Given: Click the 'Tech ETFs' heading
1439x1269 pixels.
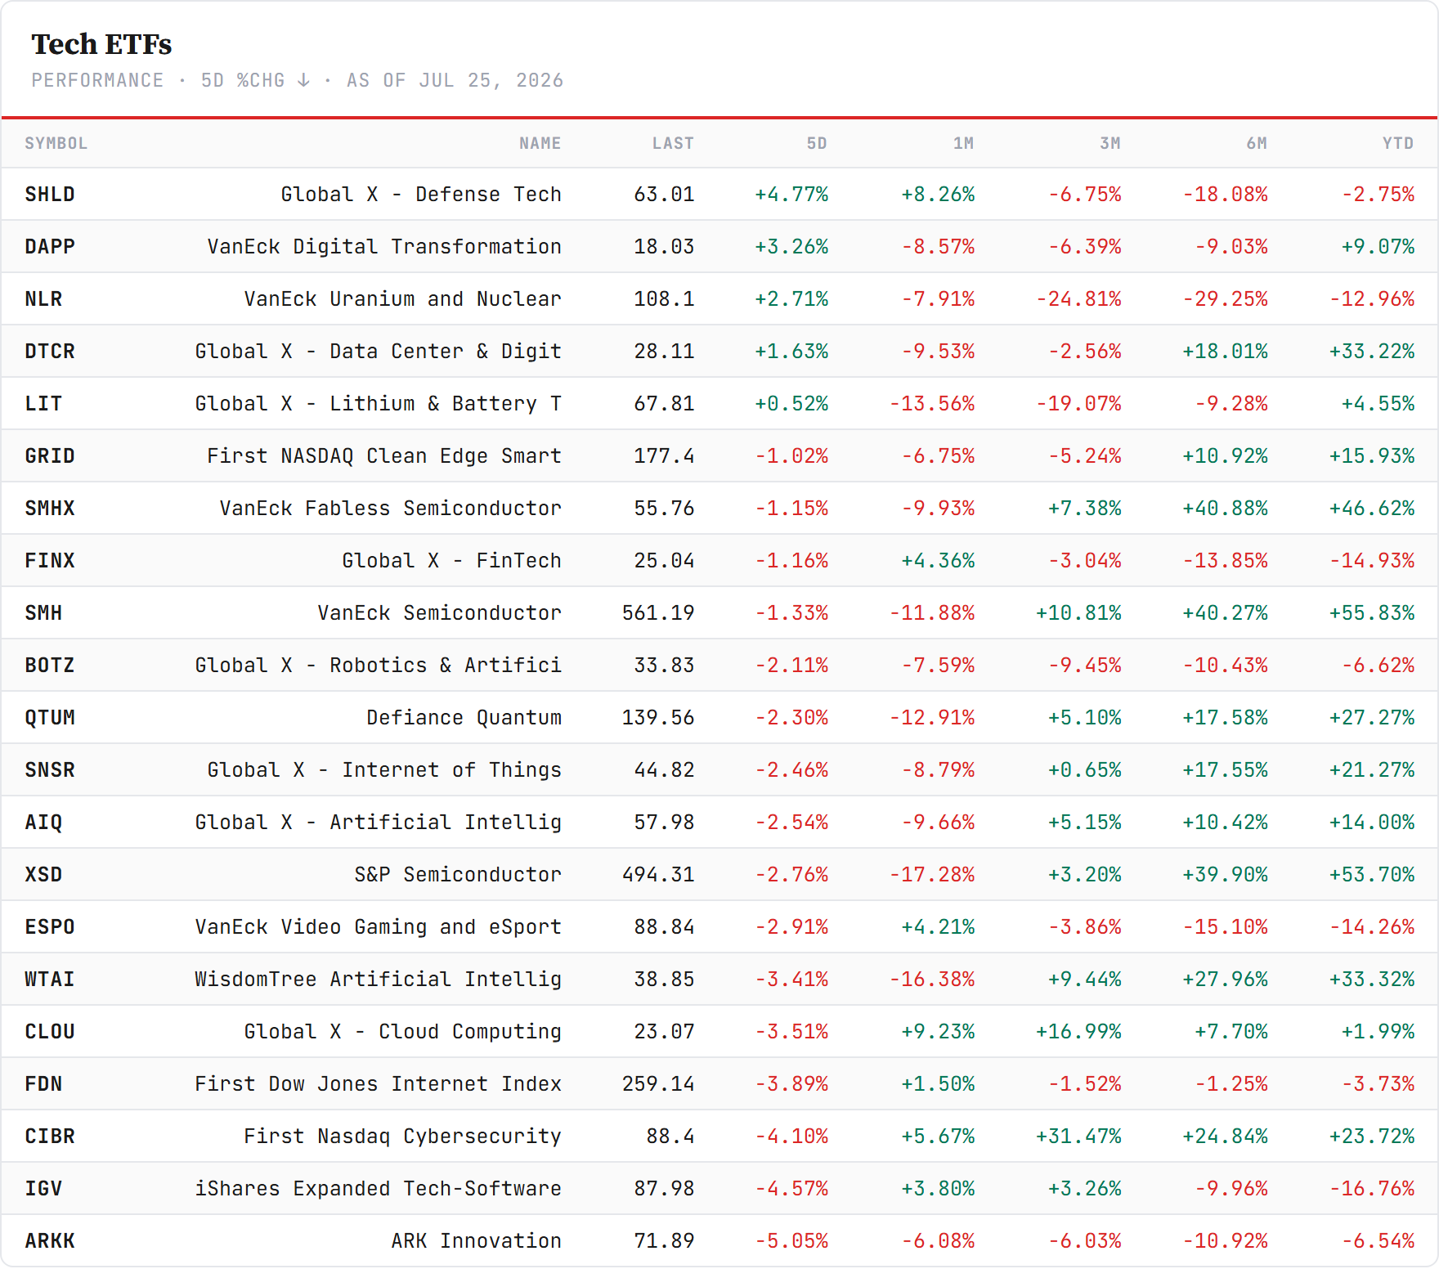Looking at the screenshot, I should tap(101, 44).
